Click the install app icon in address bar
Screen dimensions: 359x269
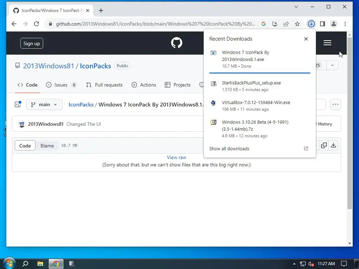click(275, 24)
